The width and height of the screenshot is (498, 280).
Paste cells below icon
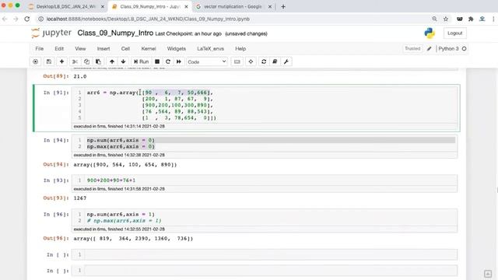click(x=98, y=61)
